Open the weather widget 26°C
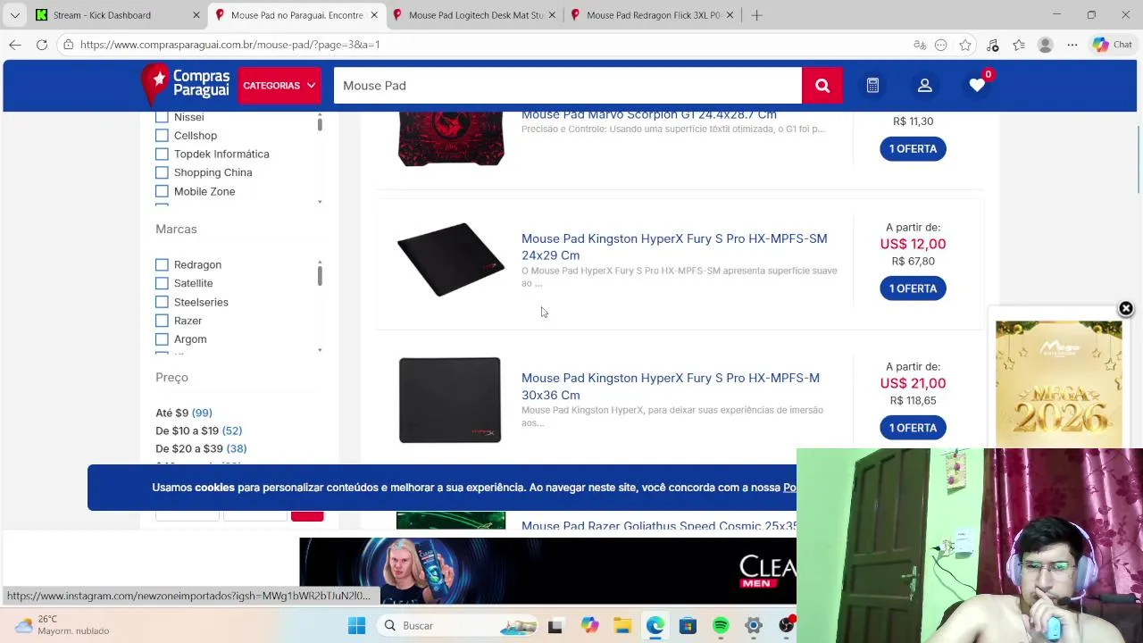 coord(63,625)
